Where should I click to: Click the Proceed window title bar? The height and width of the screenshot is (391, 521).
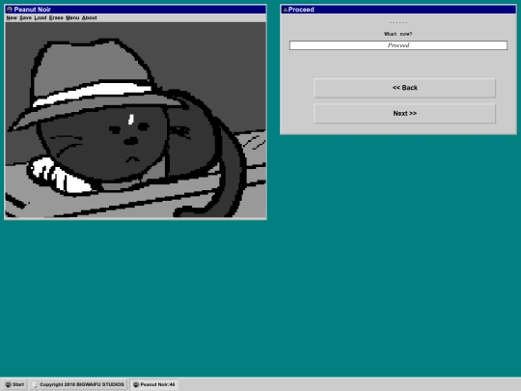pos(398,10)
